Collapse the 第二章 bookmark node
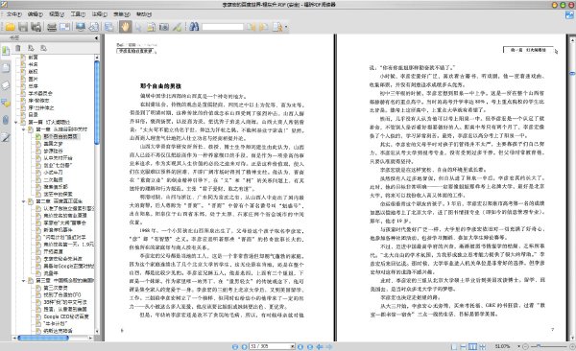 (23, 201)
